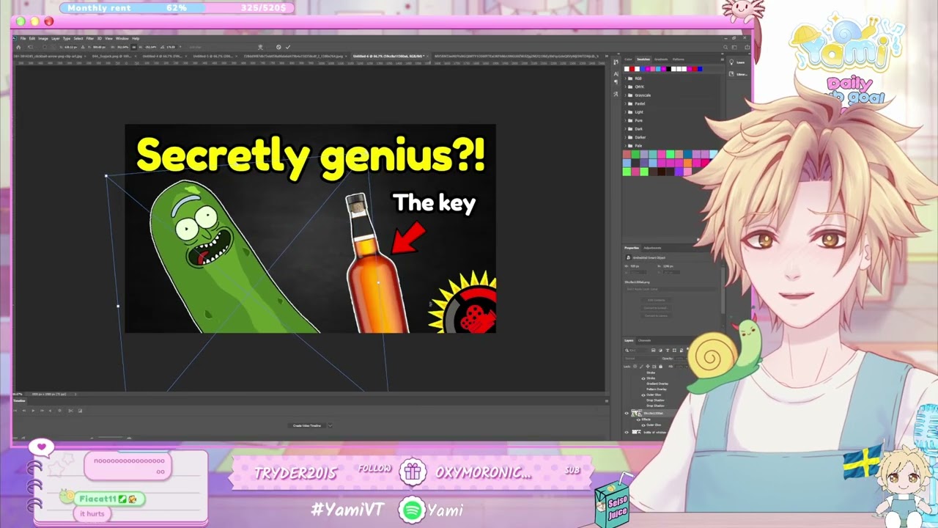Viewport: 938px width, 528px height.
Task: Open the Create Video Timeline dropdown arrow
Action: tap(330, 426)
